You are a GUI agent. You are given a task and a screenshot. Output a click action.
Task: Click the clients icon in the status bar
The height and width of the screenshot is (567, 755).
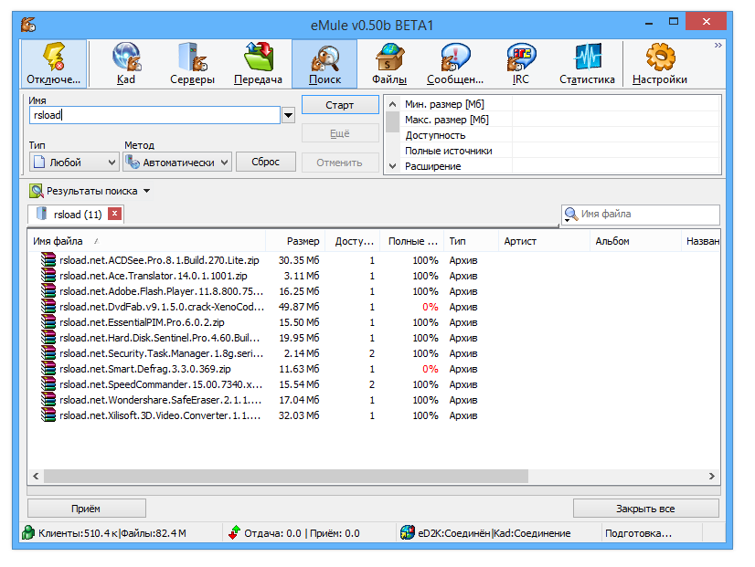pyautogui.click(x=28, y=532)
